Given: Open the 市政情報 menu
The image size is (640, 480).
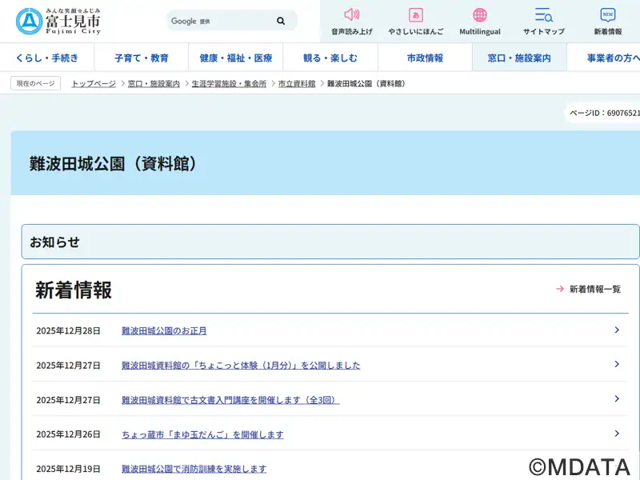Looking at the screenshot, I should point(425,58).
